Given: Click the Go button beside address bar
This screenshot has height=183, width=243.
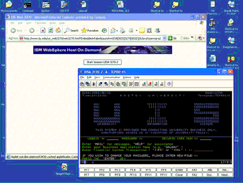Looking at the screenshot, I should (173, 38).
